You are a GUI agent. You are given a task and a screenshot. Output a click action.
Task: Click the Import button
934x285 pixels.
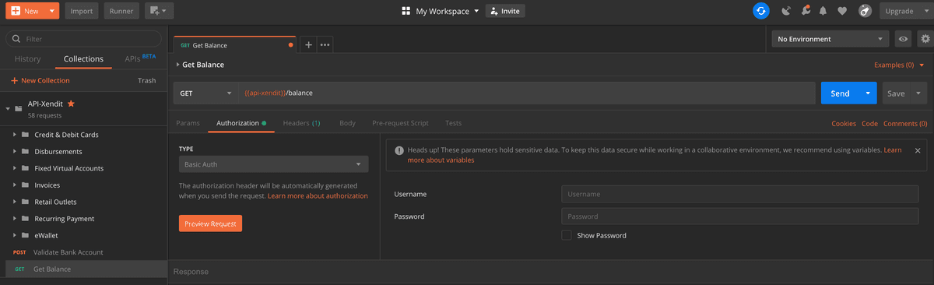coord(81,11)
